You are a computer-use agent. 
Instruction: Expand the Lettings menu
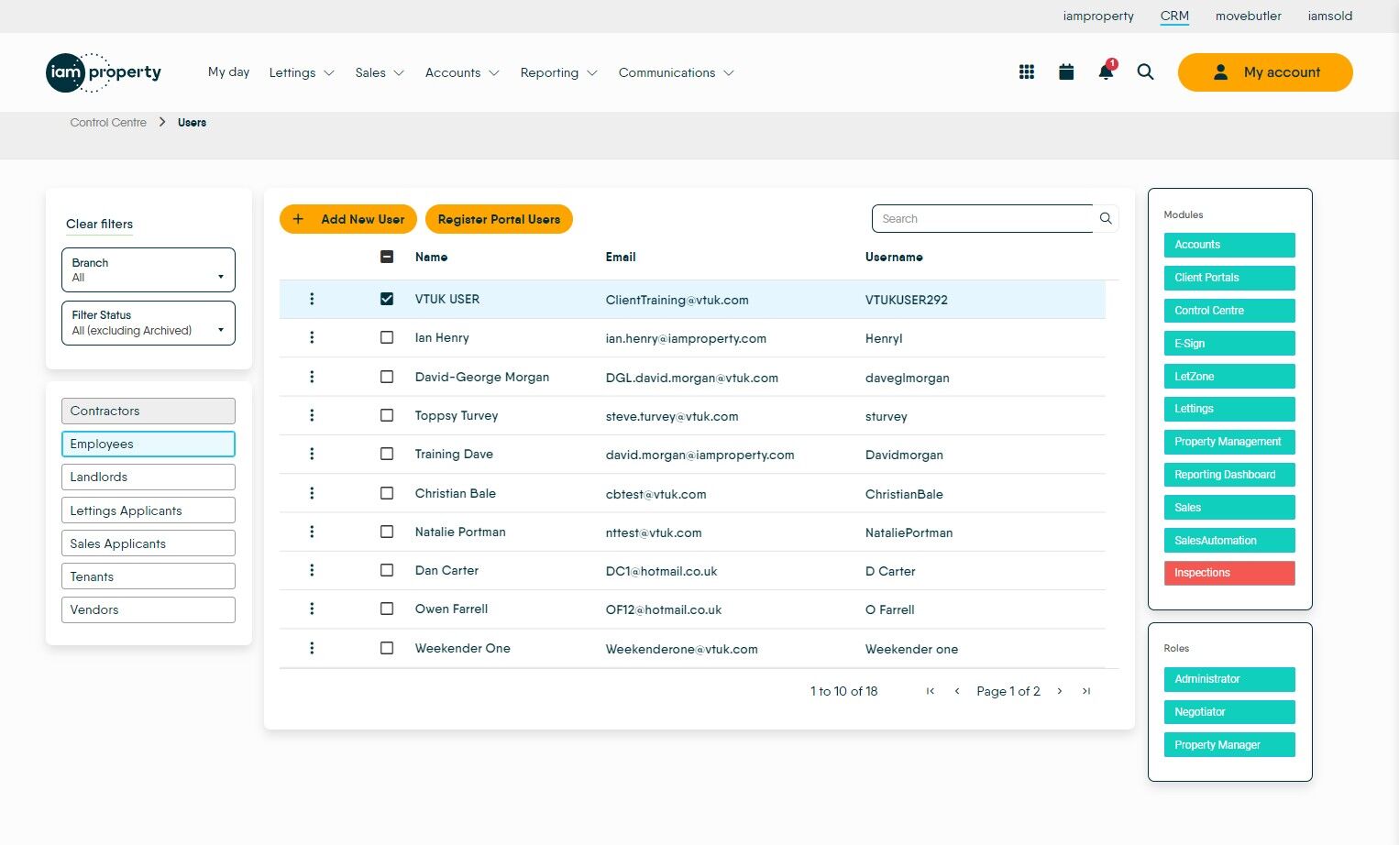coord(302,72)
